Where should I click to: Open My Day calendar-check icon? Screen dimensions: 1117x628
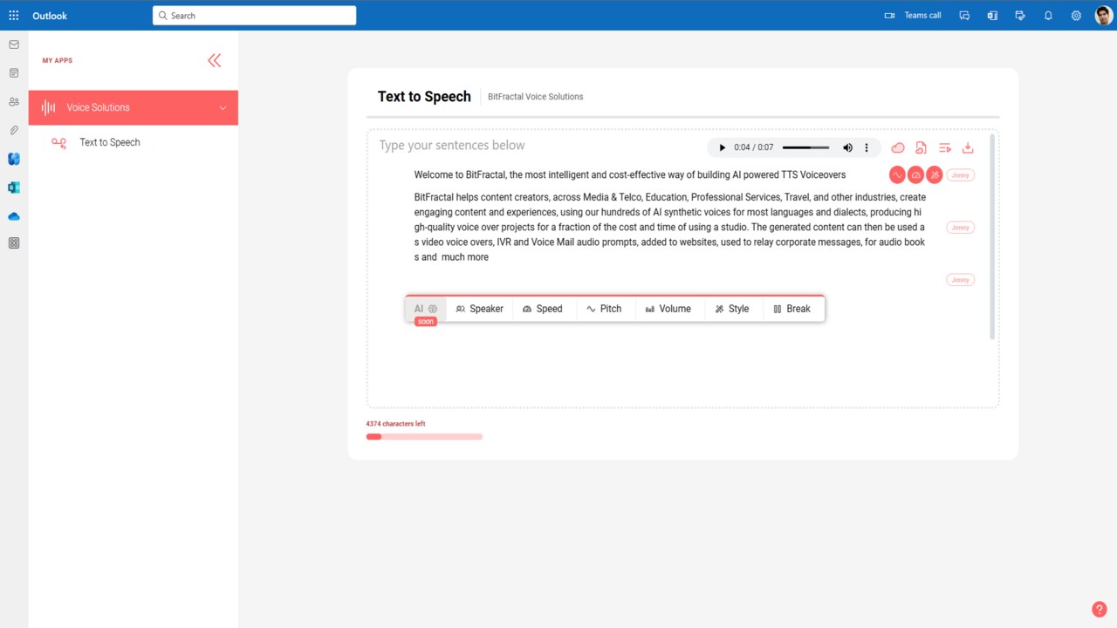coord(1020,16)
